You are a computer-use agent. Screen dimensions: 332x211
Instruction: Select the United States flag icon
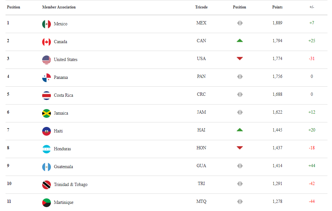tap(46, 60)
